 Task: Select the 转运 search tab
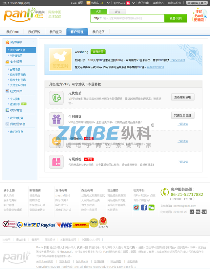[x=117, y=12]
